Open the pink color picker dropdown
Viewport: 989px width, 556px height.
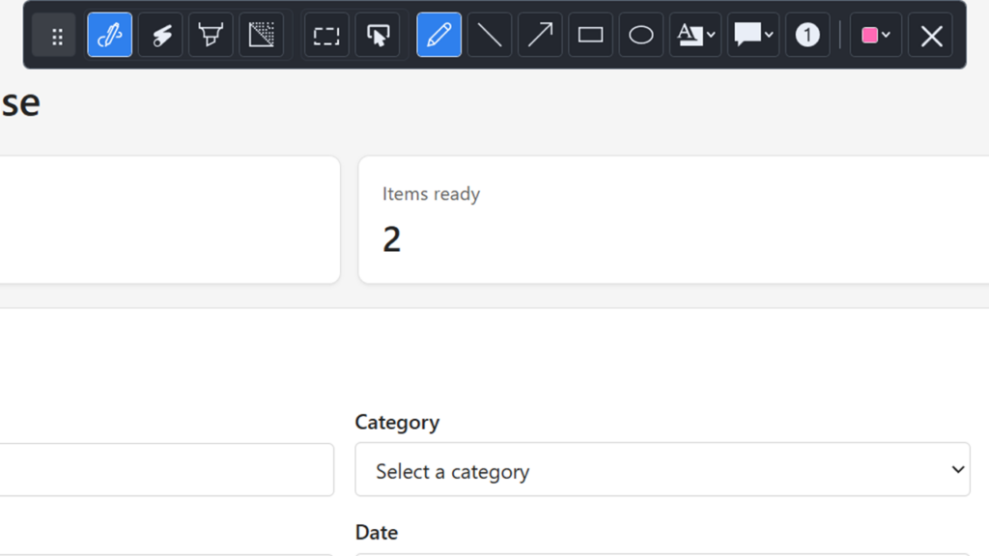875,36
